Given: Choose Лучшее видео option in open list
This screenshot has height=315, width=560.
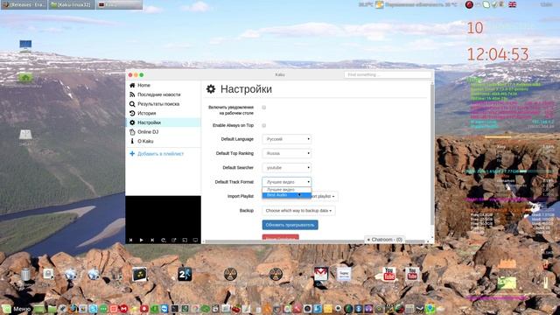Looking at the screenshot, I should tap(287, 190).
